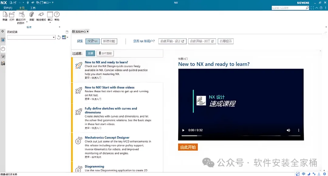Switch to the 主页 (Home) tab

[x=22, y=8]
